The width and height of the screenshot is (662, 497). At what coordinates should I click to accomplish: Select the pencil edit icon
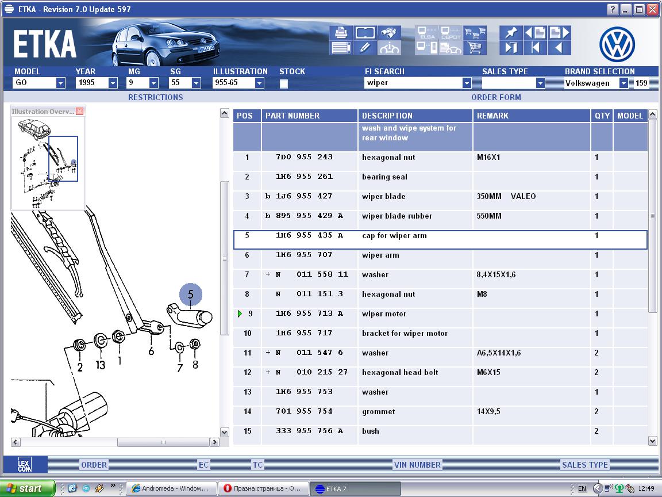coord(365,48)
